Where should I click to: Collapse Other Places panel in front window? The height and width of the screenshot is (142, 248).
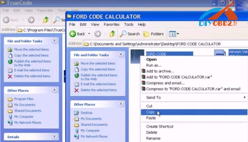click(121, 104)
